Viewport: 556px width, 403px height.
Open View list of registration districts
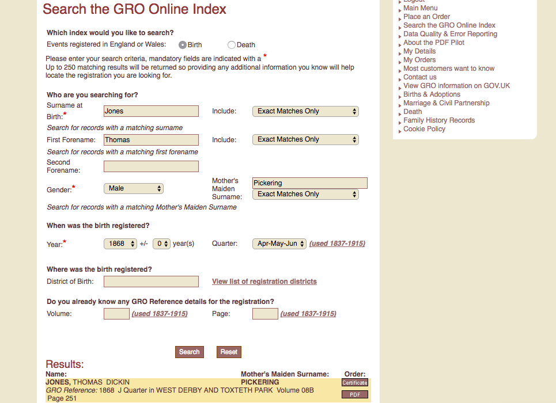click(x=264, y=282)
